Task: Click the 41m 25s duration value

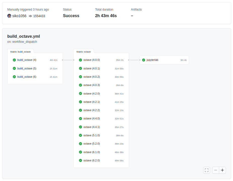Action: pyautogui.click(x=119, y=102)
